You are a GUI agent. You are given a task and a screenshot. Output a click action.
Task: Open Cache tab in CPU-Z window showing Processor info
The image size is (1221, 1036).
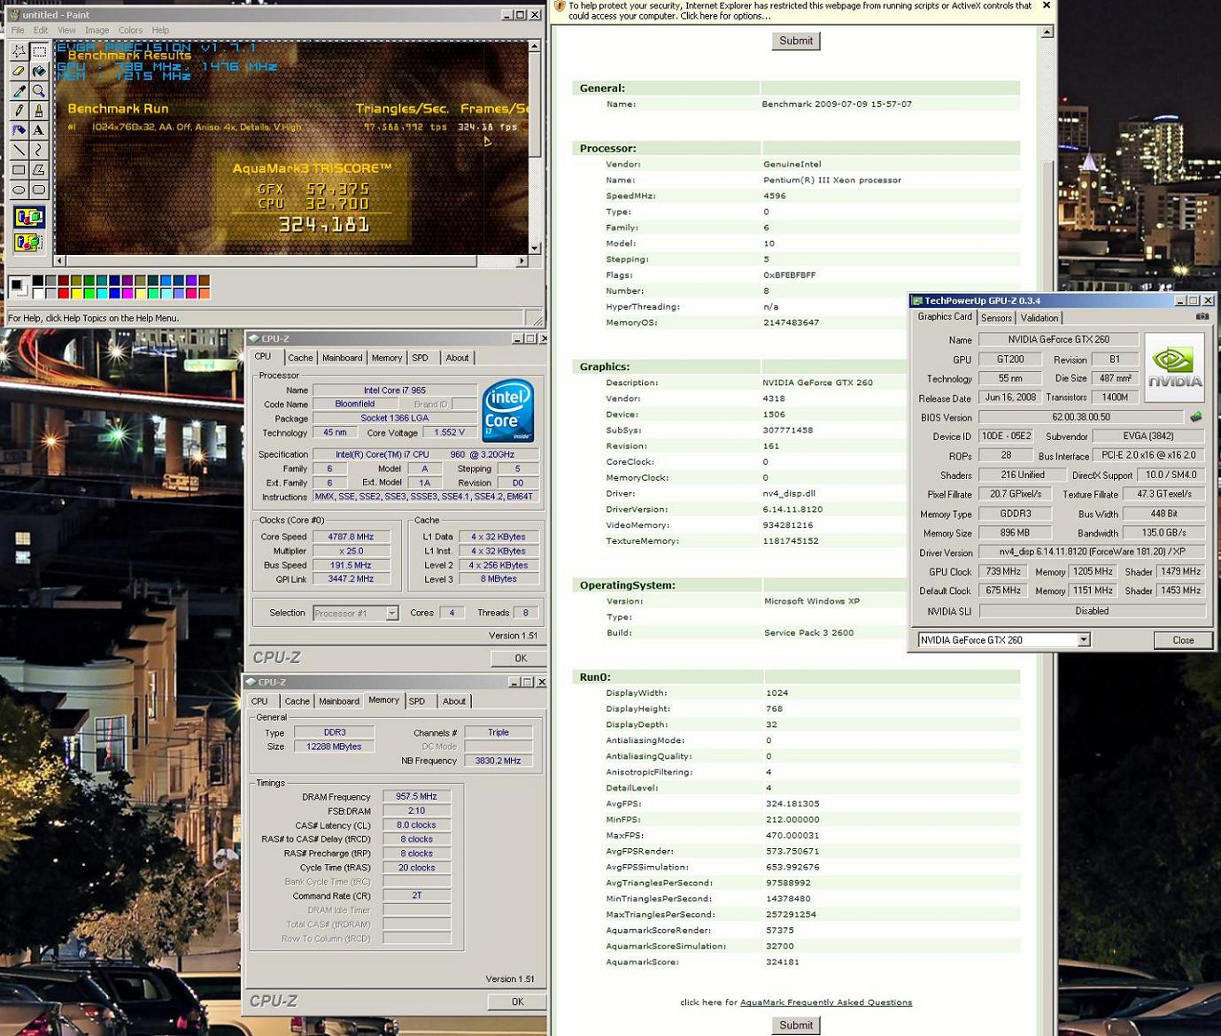[x=300, y=358]
